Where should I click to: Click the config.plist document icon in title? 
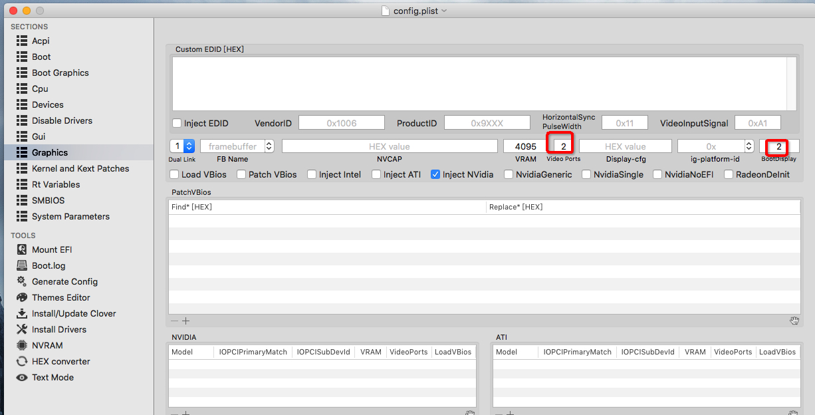click(385, 11)
